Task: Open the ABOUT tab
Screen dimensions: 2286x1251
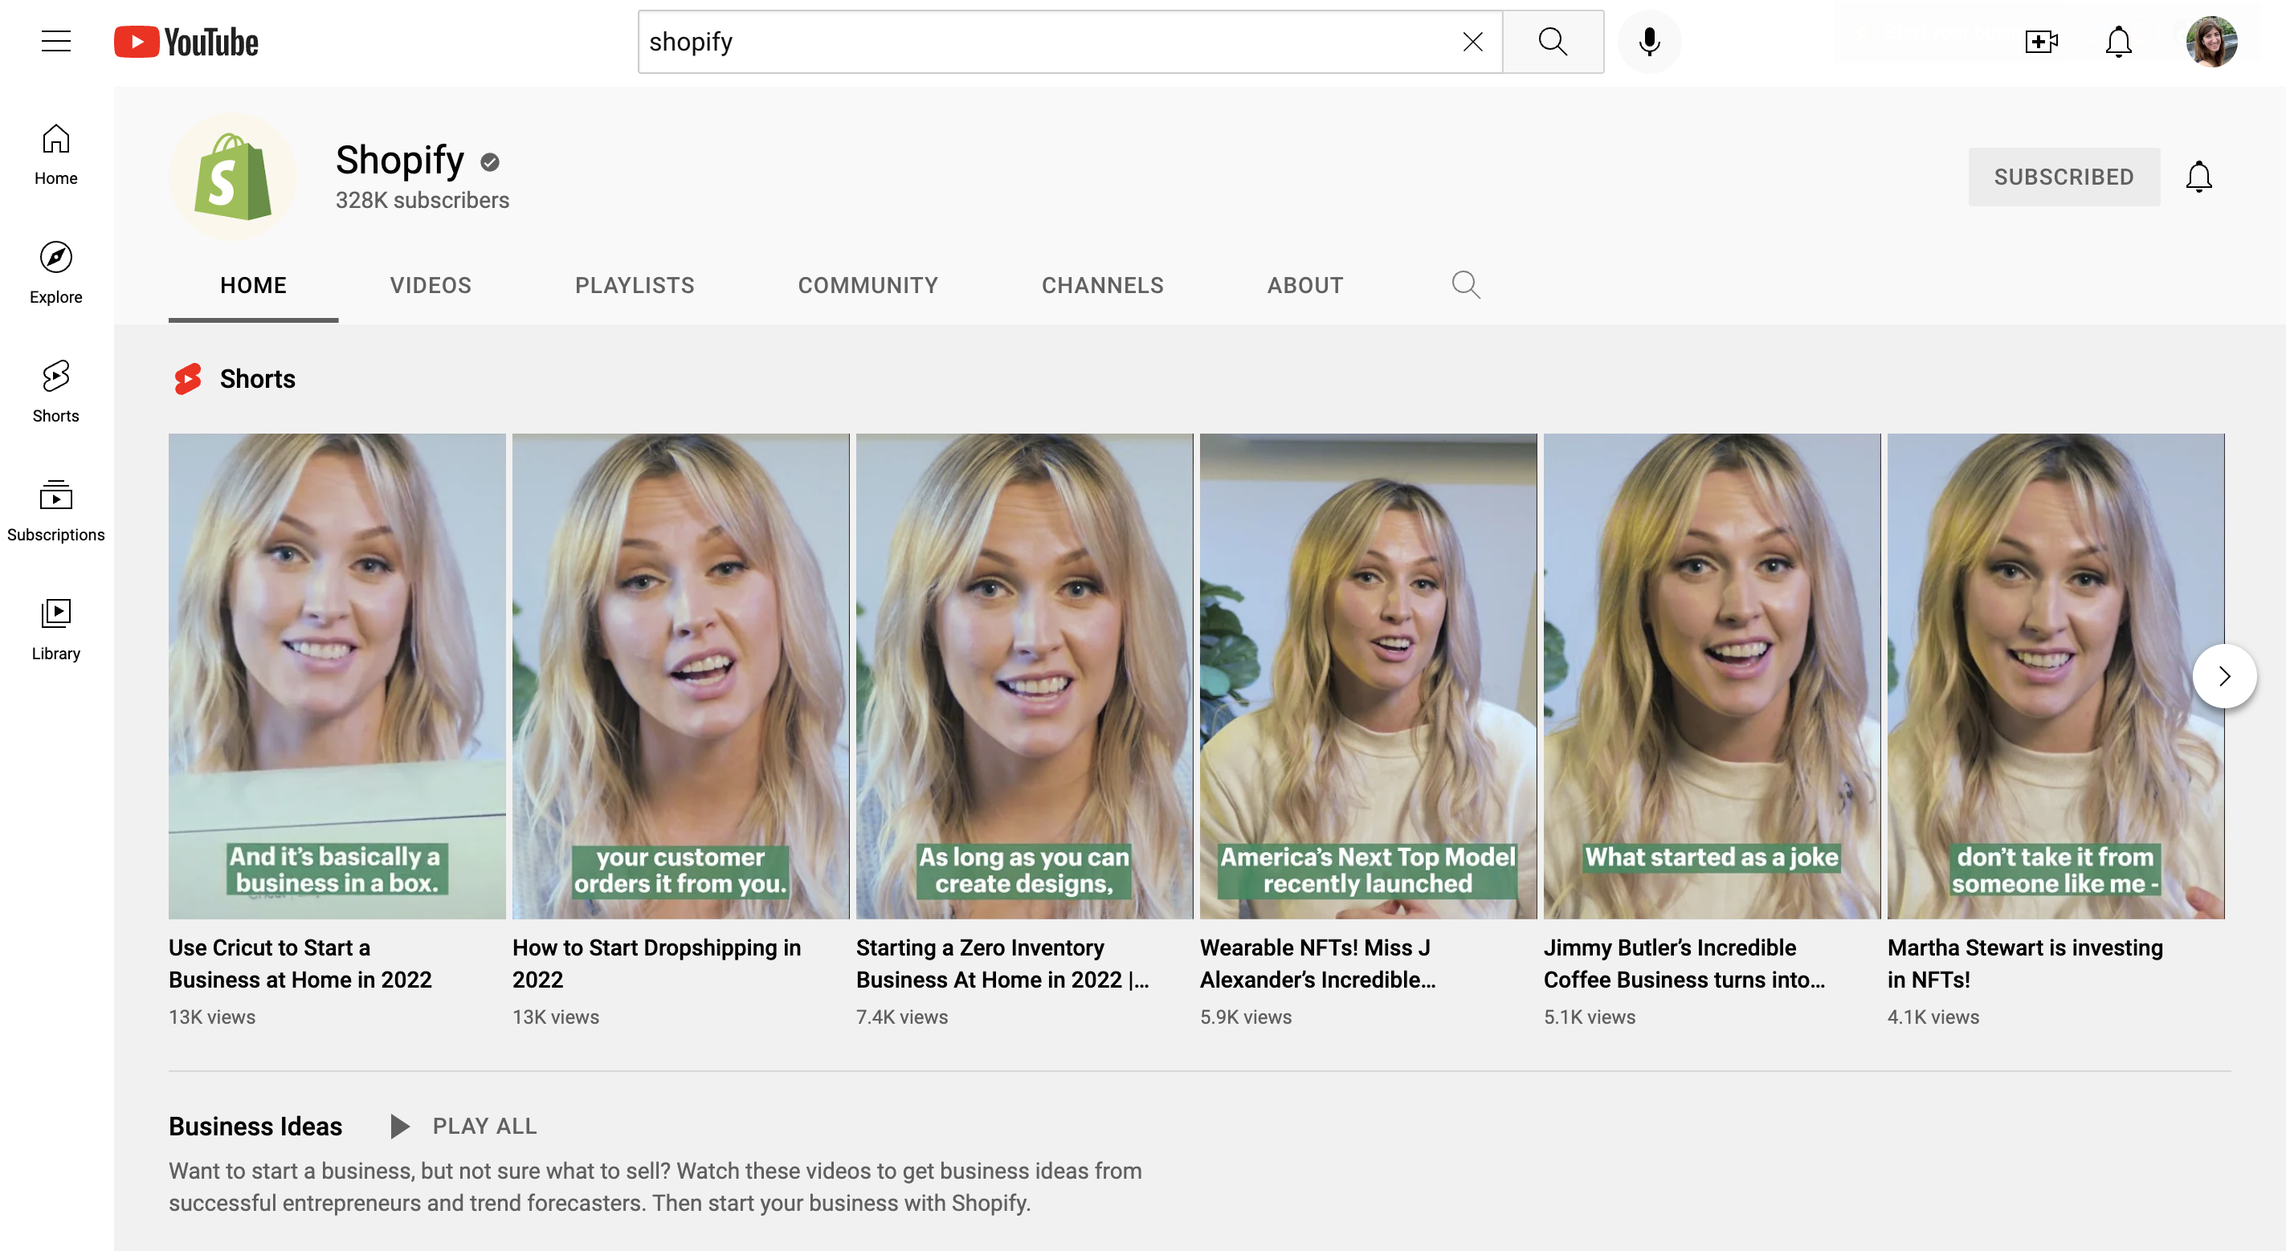Action: [x=1304, y=286]
